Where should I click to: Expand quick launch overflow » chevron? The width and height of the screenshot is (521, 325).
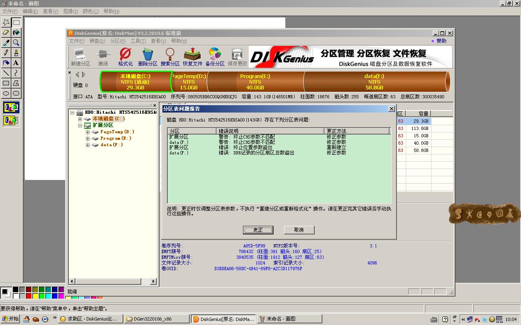(55, 318)
